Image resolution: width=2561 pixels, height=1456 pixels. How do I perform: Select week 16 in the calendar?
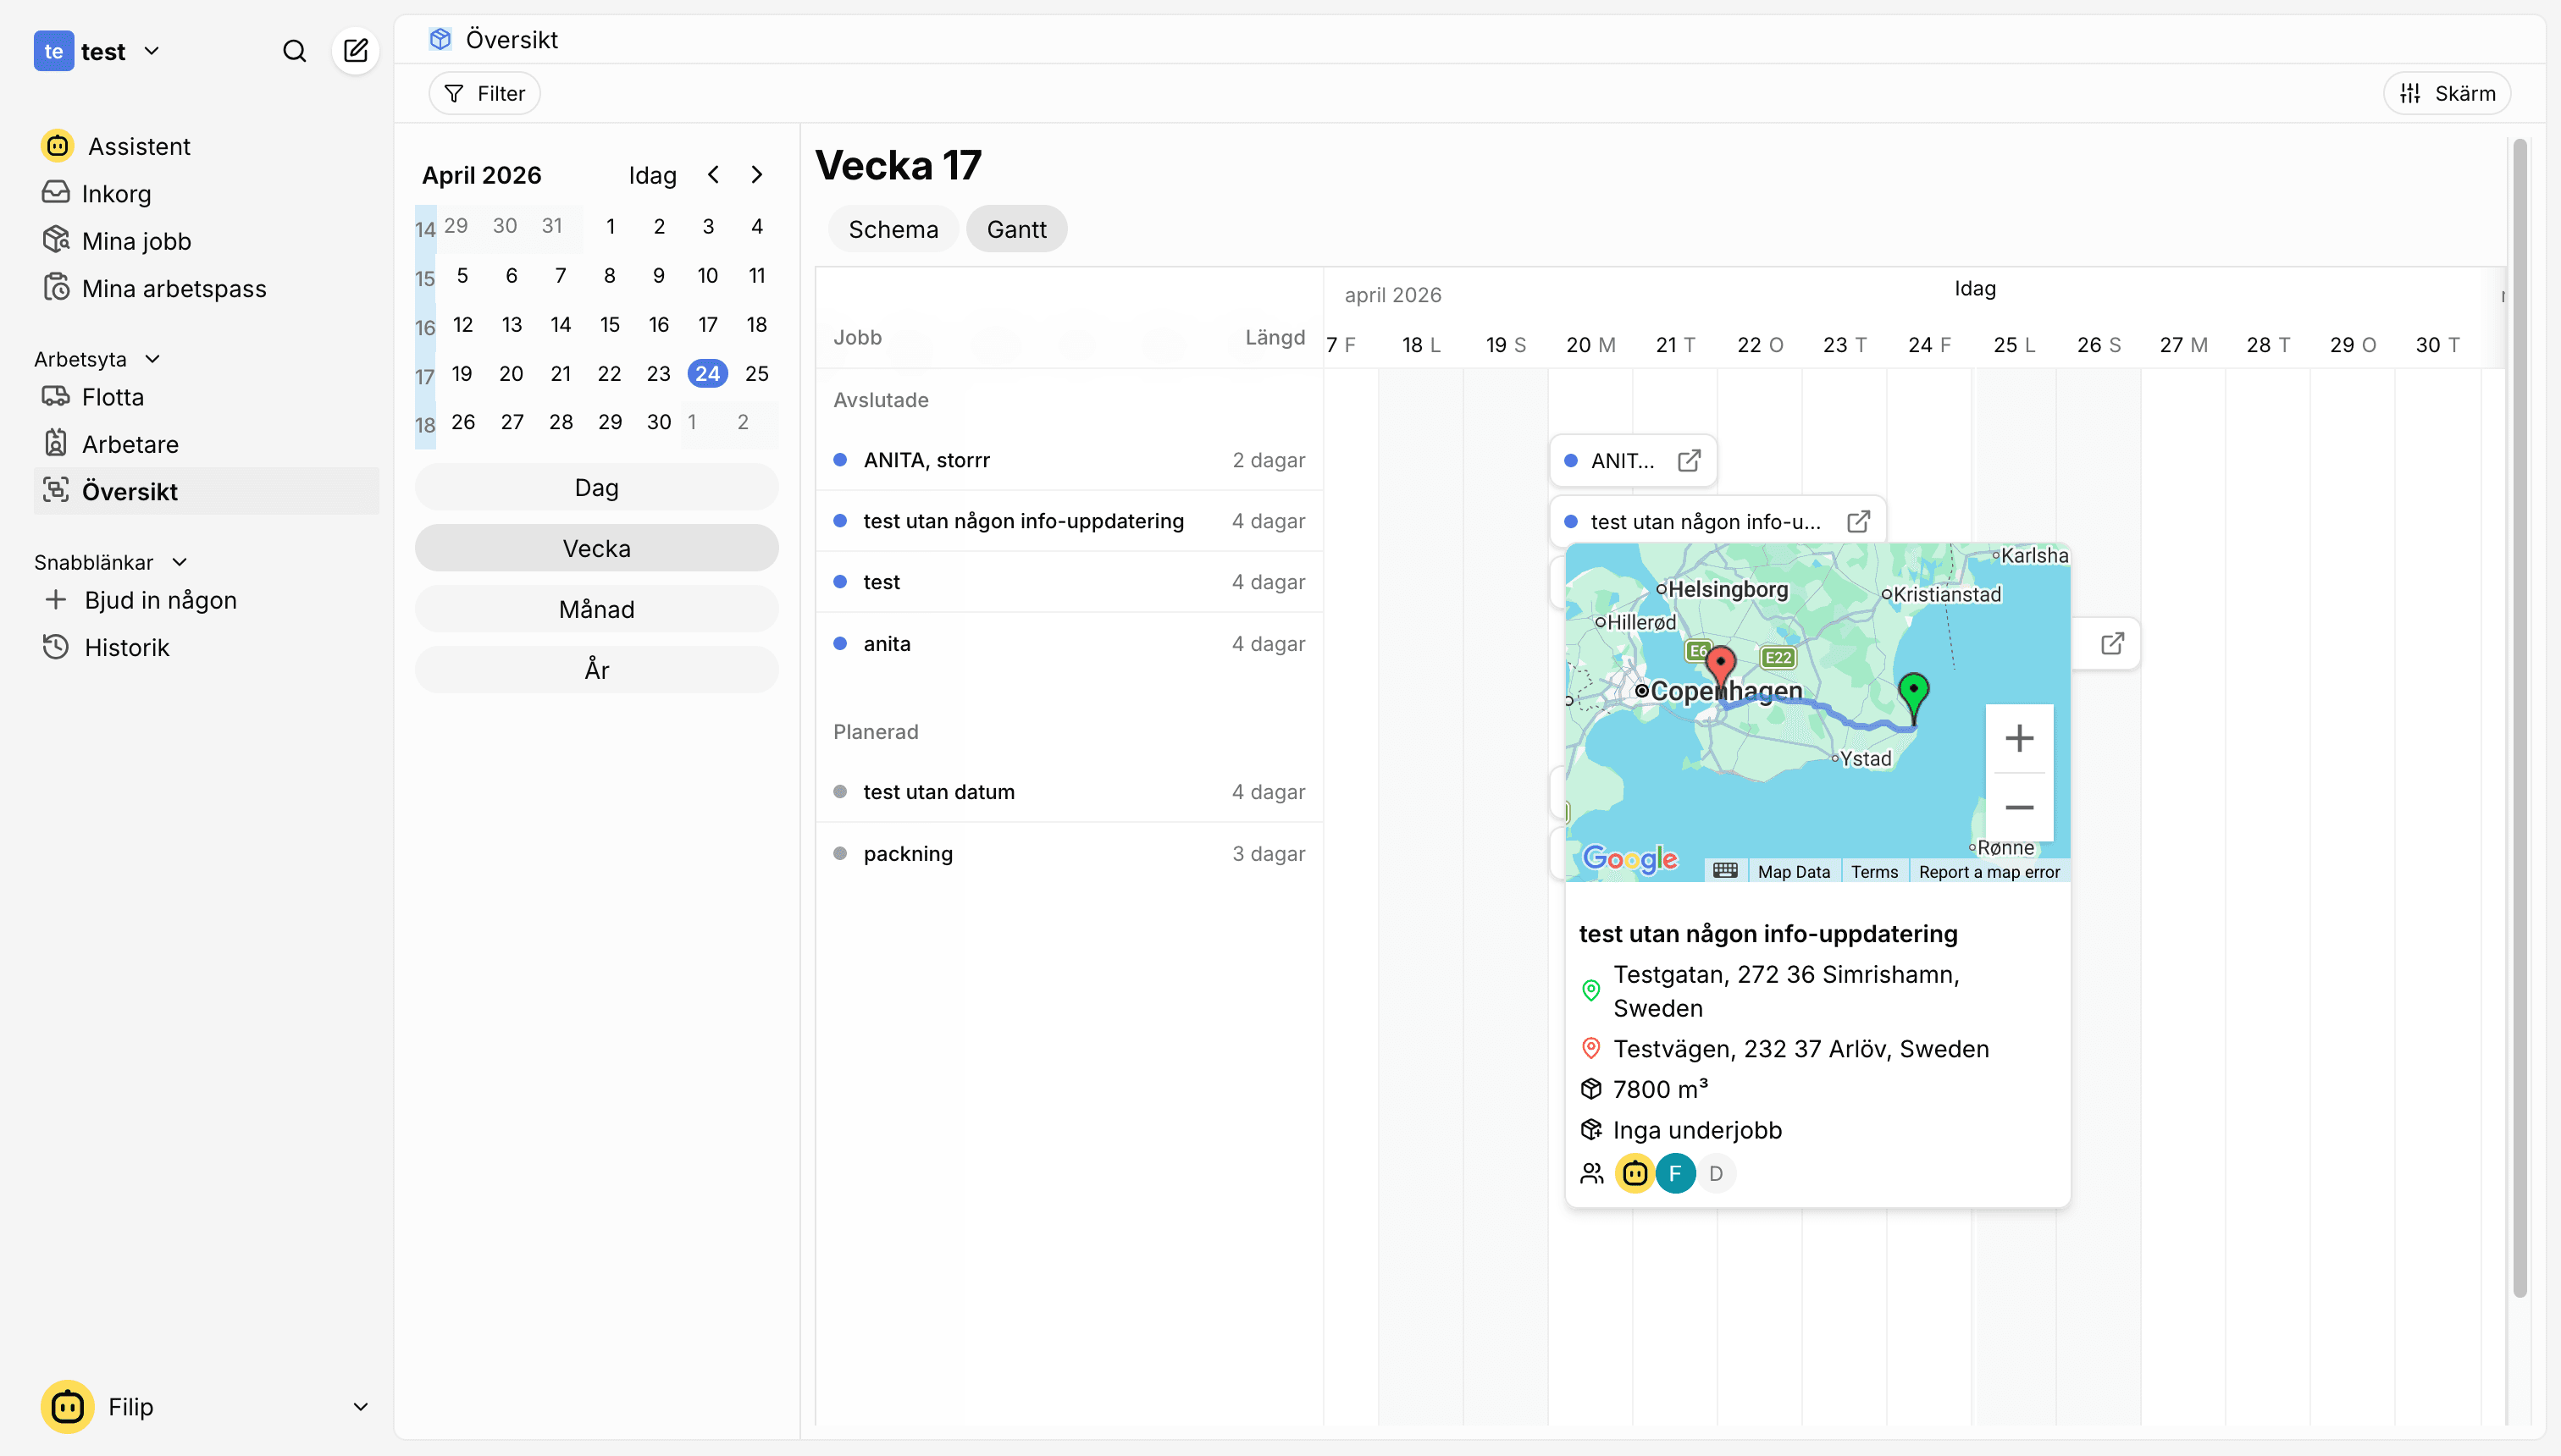point(425,327)
